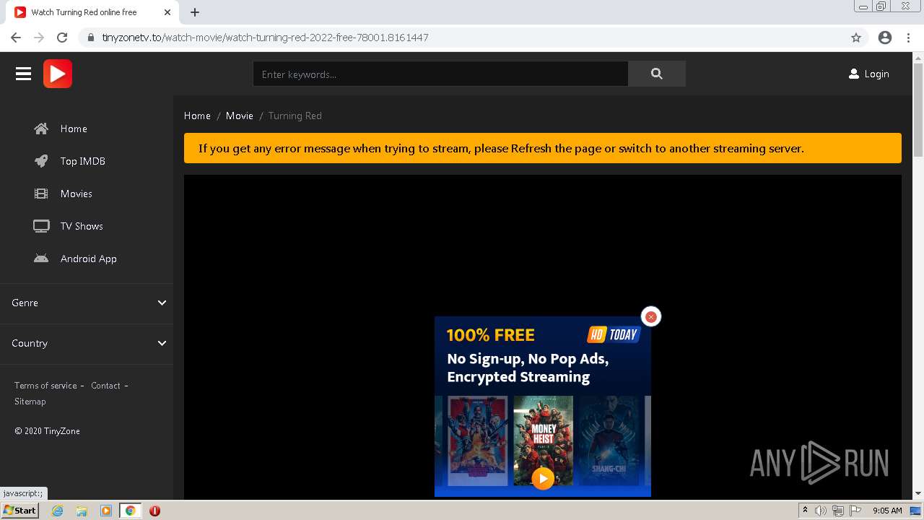Screen dimensions: 924x520
Task: Open the Chrome profile avatar icon
Action: point(885,38)
